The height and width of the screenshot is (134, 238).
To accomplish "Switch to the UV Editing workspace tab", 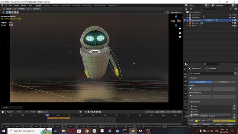I will pyautogui.click(x=76, y=6).
